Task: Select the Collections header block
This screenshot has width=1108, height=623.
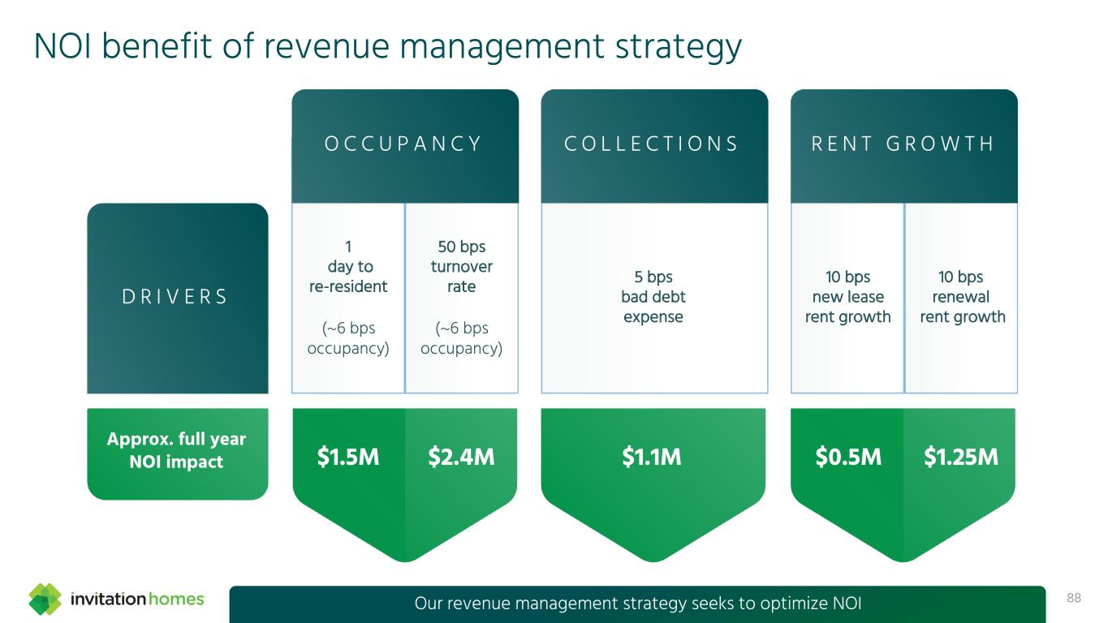Action: click(653, 145)
